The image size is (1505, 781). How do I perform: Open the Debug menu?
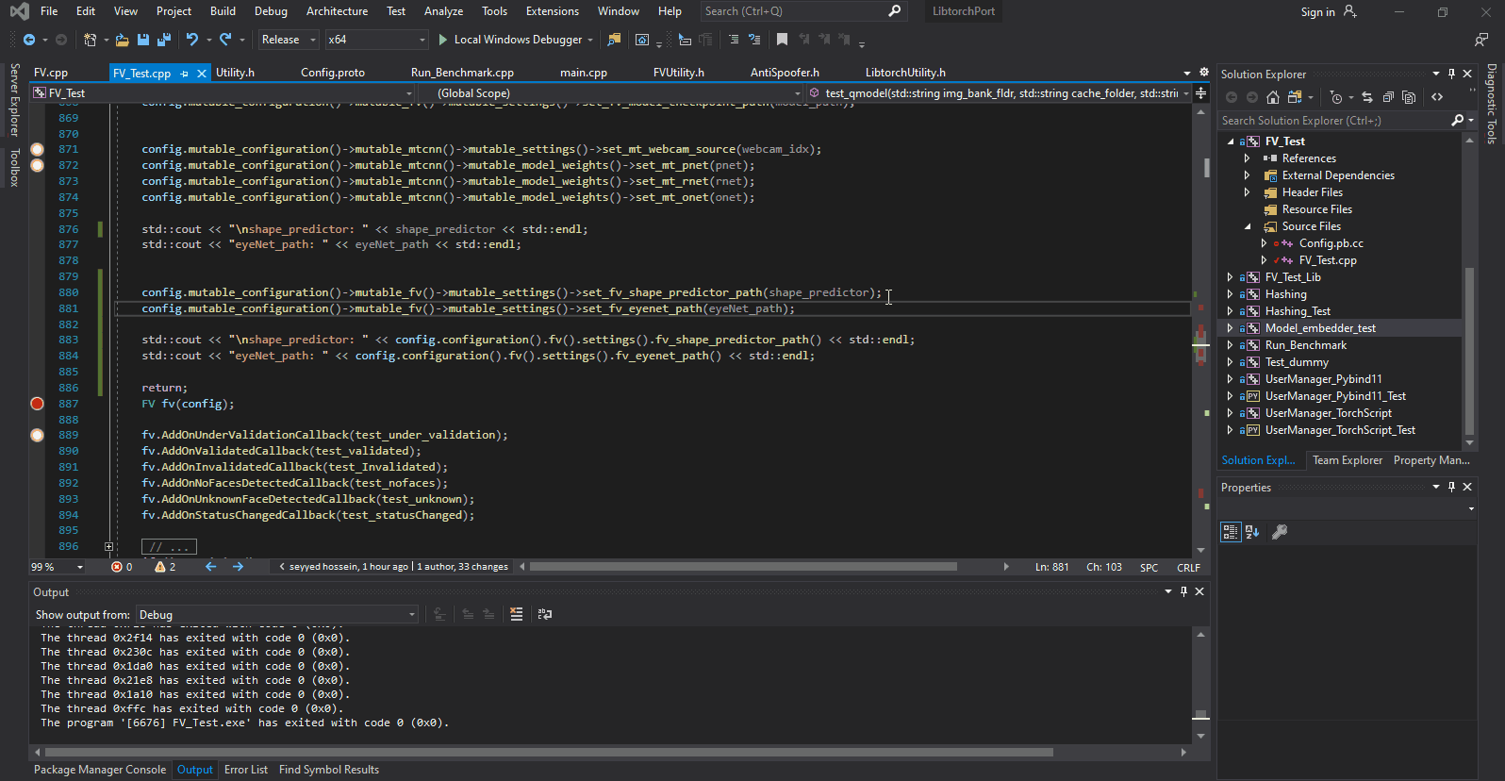coord(271,11)
